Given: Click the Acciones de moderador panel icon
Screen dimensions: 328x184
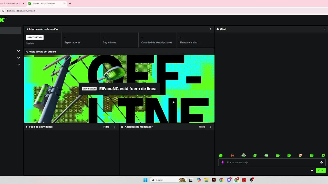Looking at the screenshot, I should [x=122, y=127].
